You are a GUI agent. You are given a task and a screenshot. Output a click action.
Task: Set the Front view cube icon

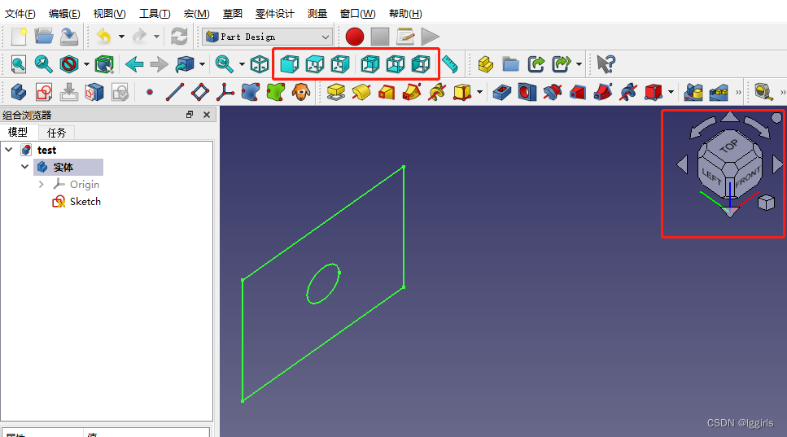click(x=290, y=64)
